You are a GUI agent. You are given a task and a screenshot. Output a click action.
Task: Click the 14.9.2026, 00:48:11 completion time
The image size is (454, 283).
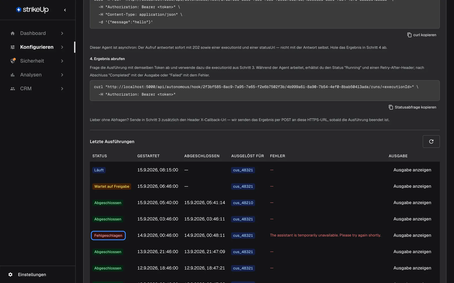[205, 235]
